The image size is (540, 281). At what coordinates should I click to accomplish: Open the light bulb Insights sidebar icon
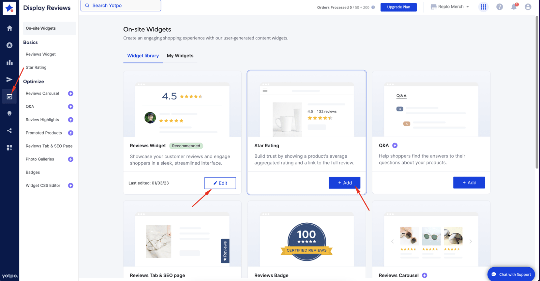click(9, 114)
